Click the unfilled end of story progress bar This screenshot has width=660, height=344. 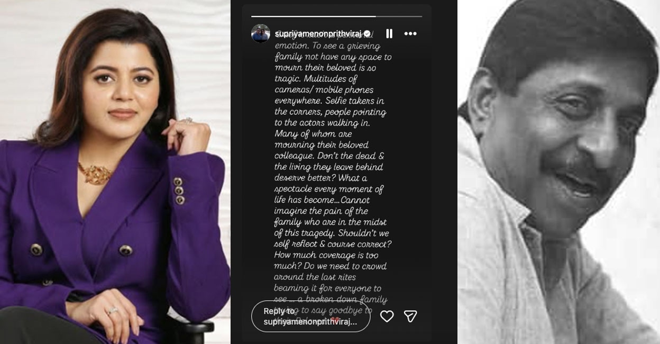(x=399, y=16)
